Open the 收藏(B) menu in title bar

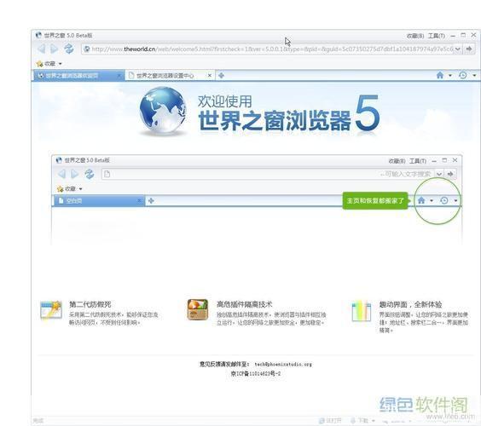point(415,36)
